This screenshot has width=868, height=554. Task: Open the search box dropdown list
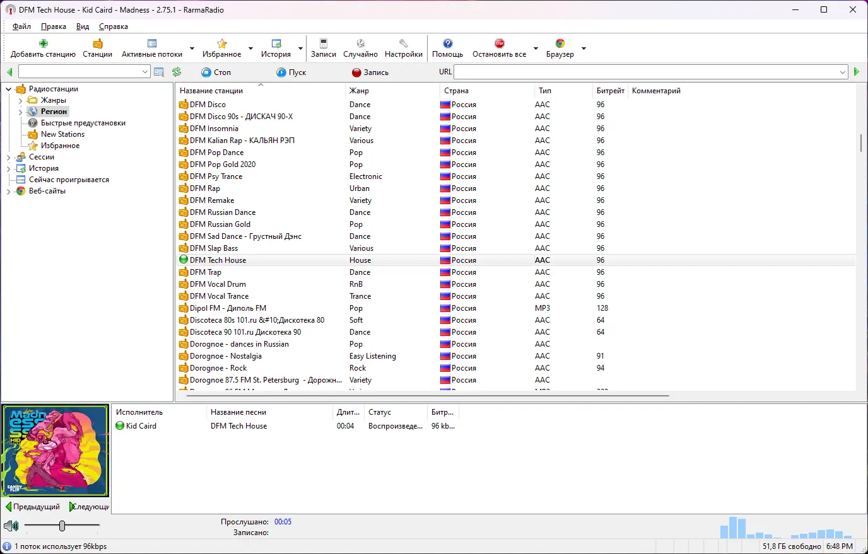(145, 72)
